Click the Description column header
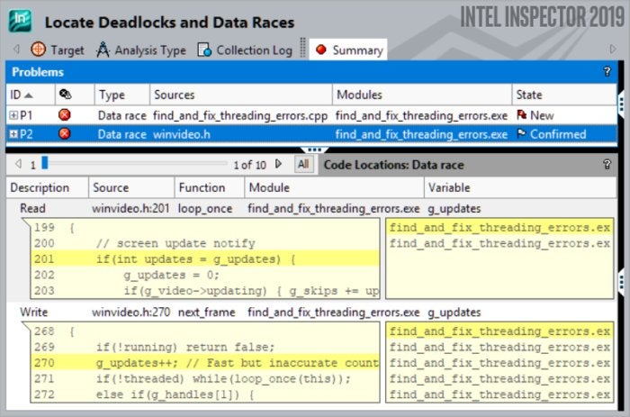The image size is (630, 417). pos(48,187)
